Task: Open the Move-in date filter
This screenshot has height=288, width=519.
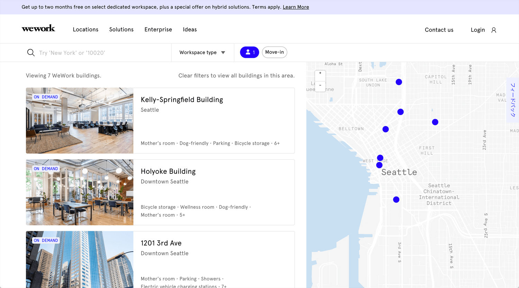Action: tap(274, 52)
